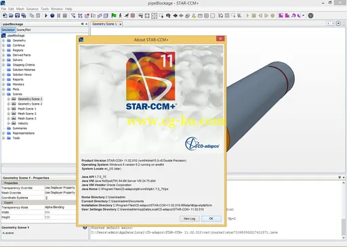Click the first magenta view toolbar icon

point(281,16)
